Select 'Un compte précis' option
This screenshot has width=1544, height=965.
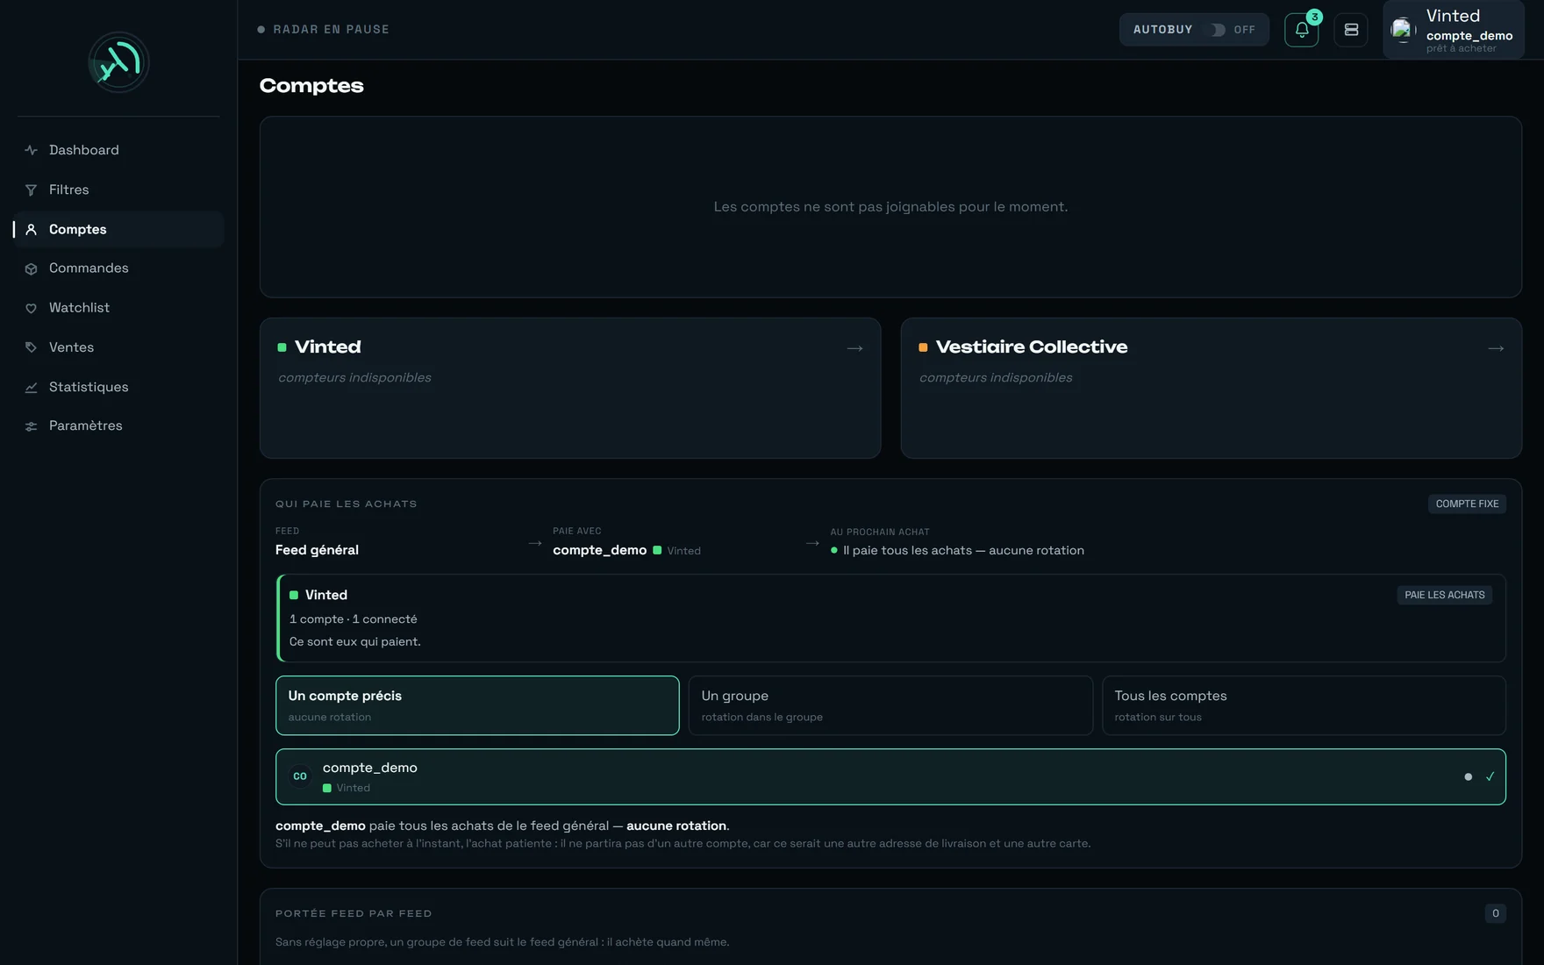pos(477,705)
